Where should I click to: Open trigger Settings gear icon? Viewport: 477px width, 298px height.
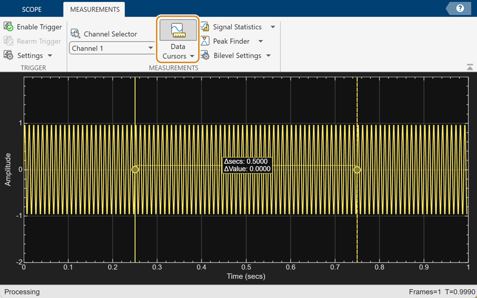(9, 55)
